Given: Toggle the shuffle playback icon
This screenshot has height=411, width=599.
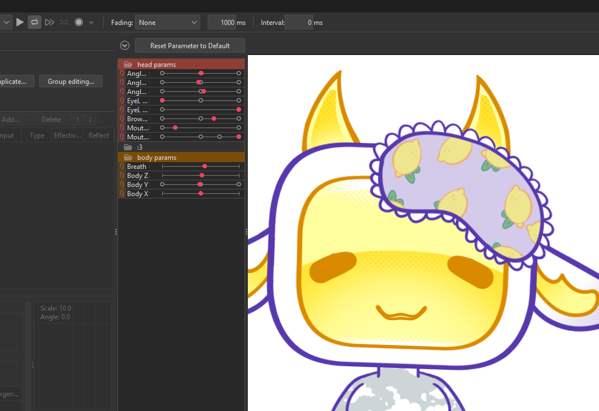Looking at the screenshot, I should (64, 22).
